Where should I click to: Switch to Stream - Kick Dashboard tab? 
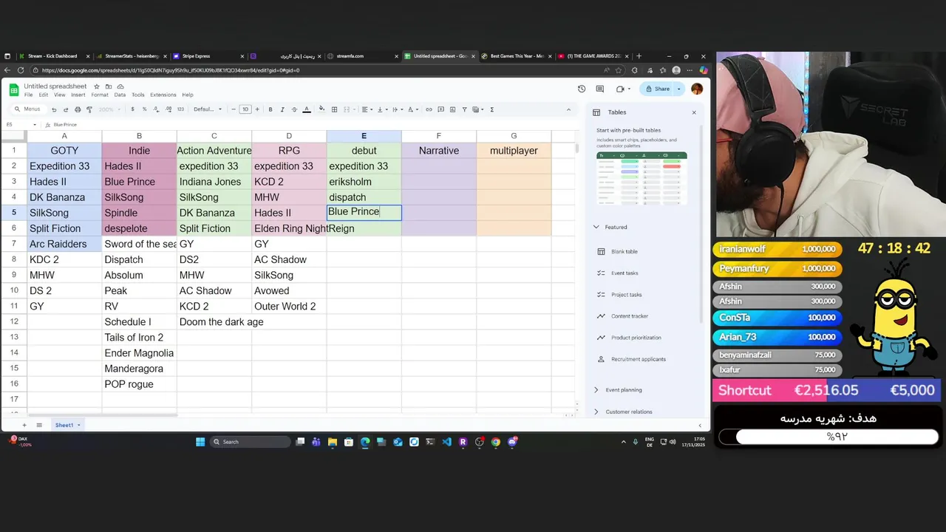click(52, 56)
